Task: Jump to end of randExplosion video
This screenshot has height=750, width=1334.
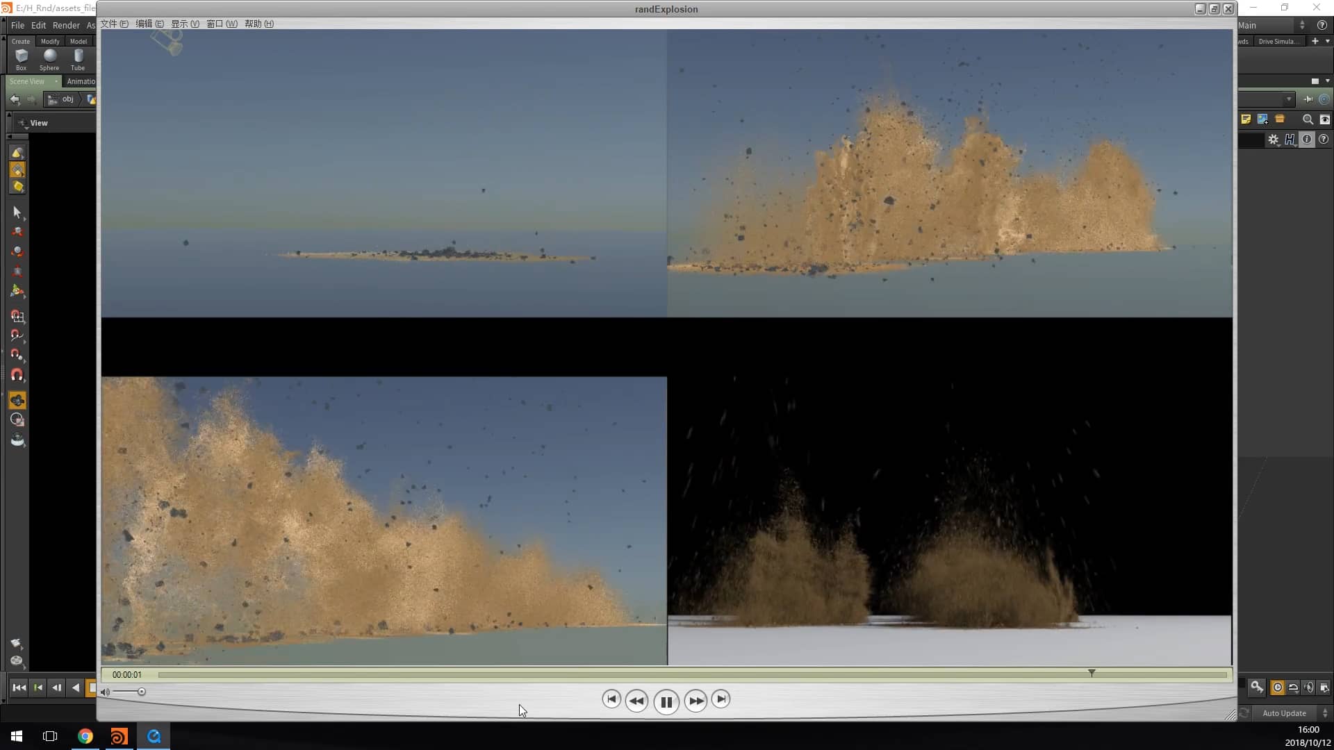Action: point(721,699)
